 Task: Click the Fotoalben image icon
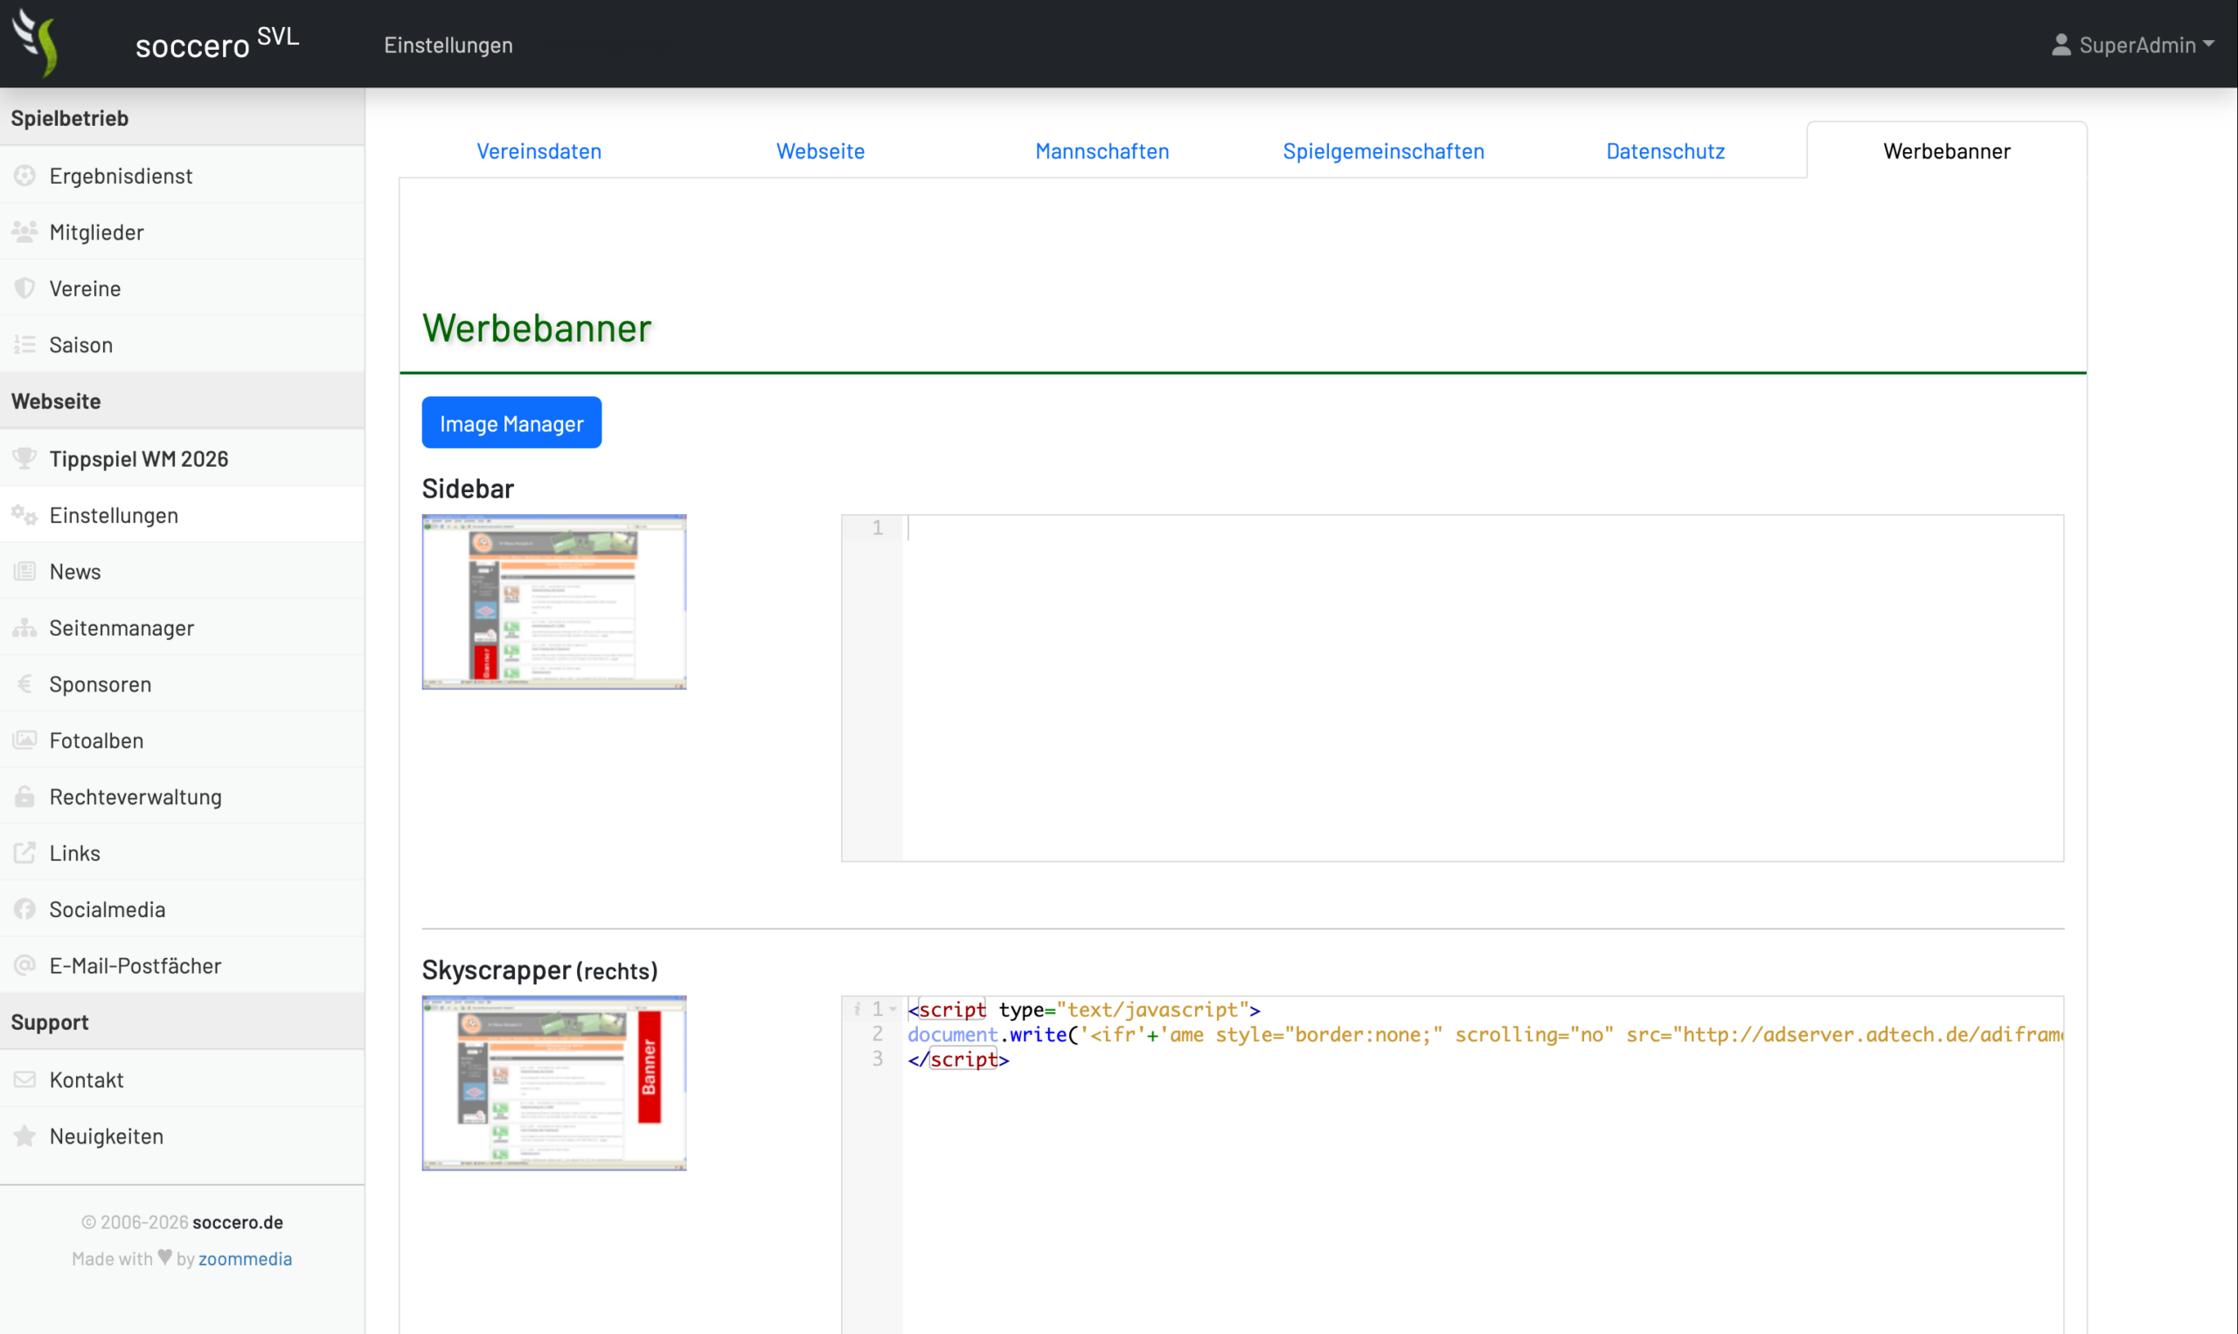tap(25, 740)
